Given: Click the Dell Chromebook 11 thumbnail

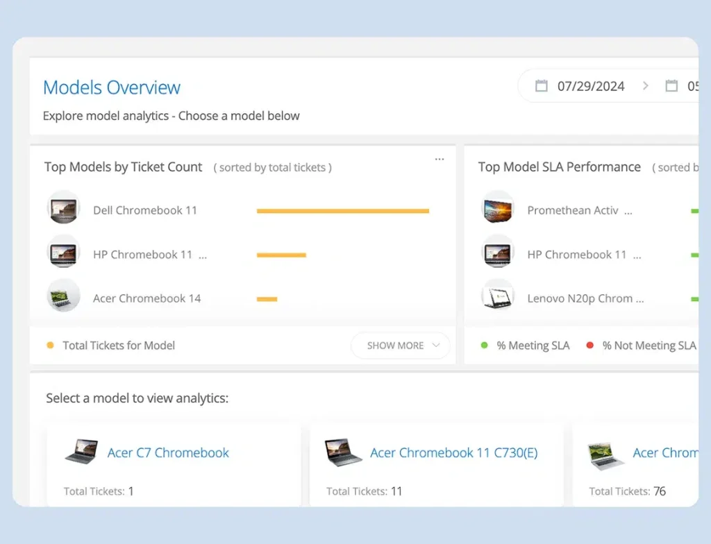Looking at the screenshot, I should tap(63, 207).
